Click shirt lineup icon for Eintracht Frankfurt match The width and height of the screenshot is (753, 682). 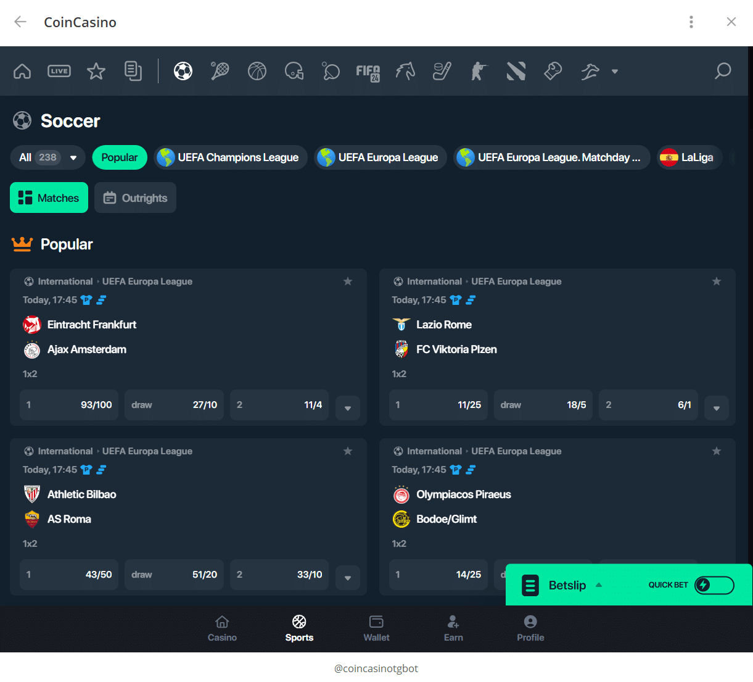(86, 300)
